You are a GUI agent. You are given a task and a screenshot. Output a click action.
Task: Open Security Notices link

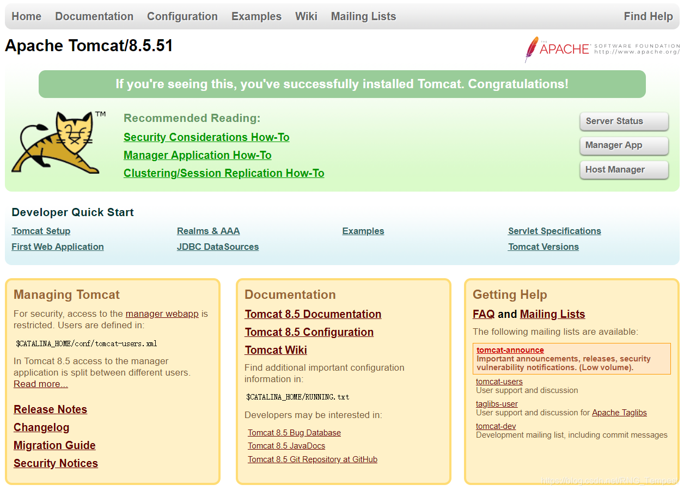pyautogui.click(x=56, y=463)
